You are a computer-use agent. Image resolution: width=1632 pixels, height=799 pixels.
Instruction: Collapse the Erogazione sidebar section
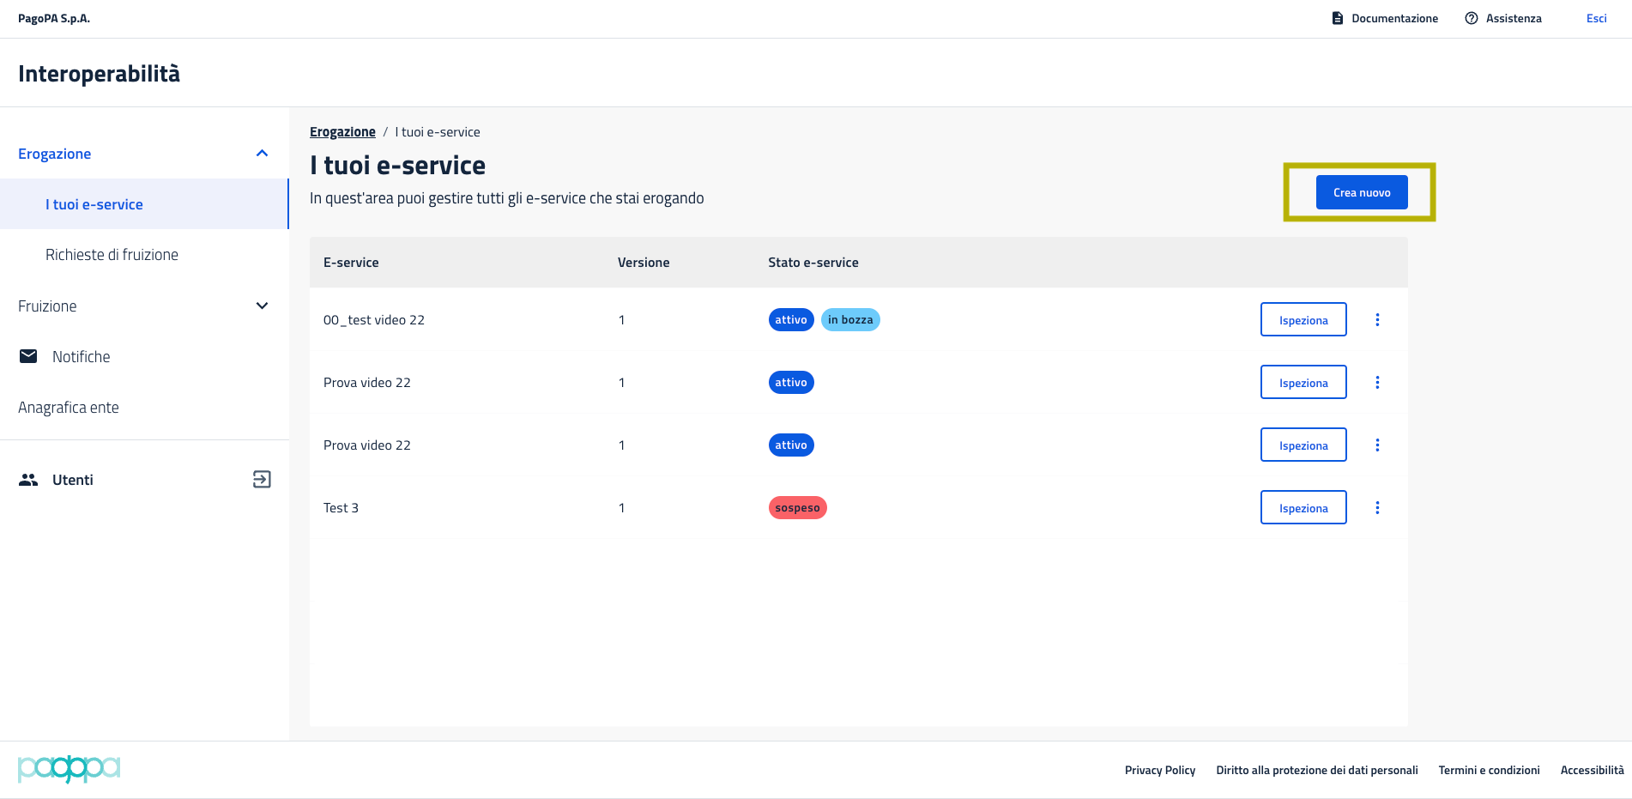coord(262,154)
